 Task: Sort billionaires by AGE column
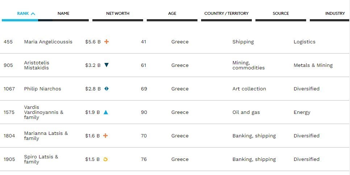pos(172,13)
